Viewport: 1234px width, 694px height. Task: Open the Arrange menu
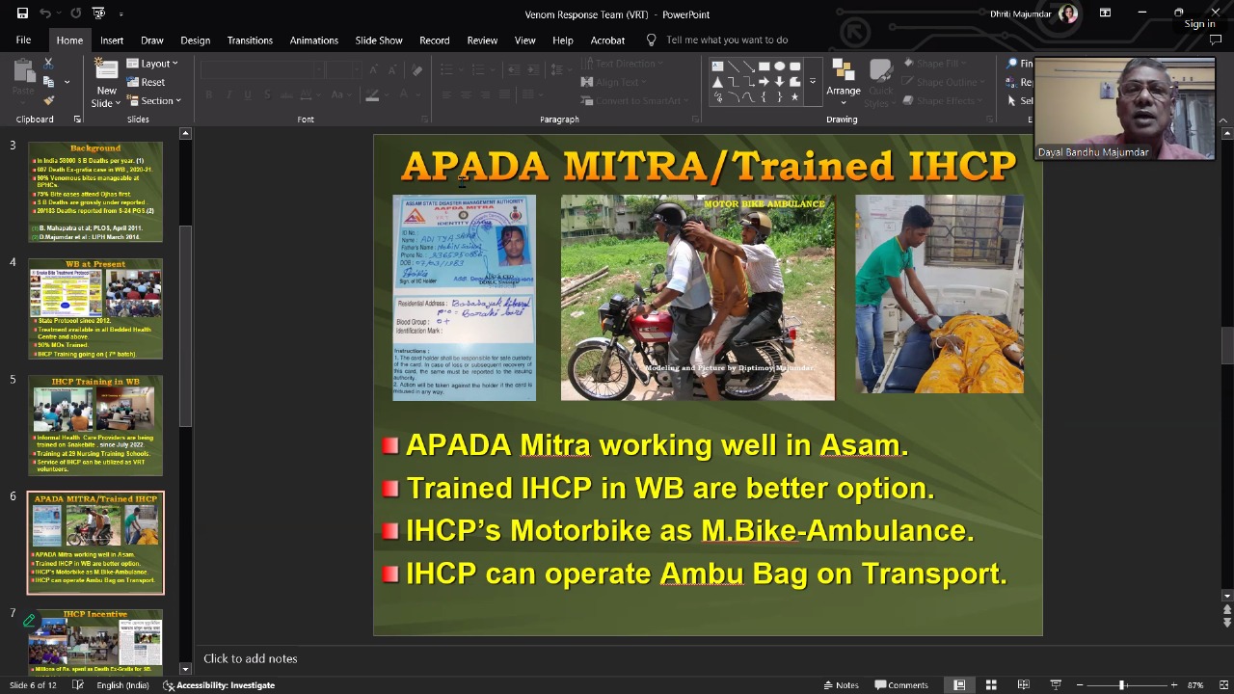(x=843, y=82)
